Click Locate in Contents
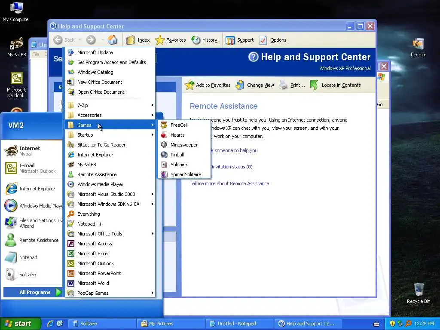Viewport: 440px width, 330px height. 335,85
